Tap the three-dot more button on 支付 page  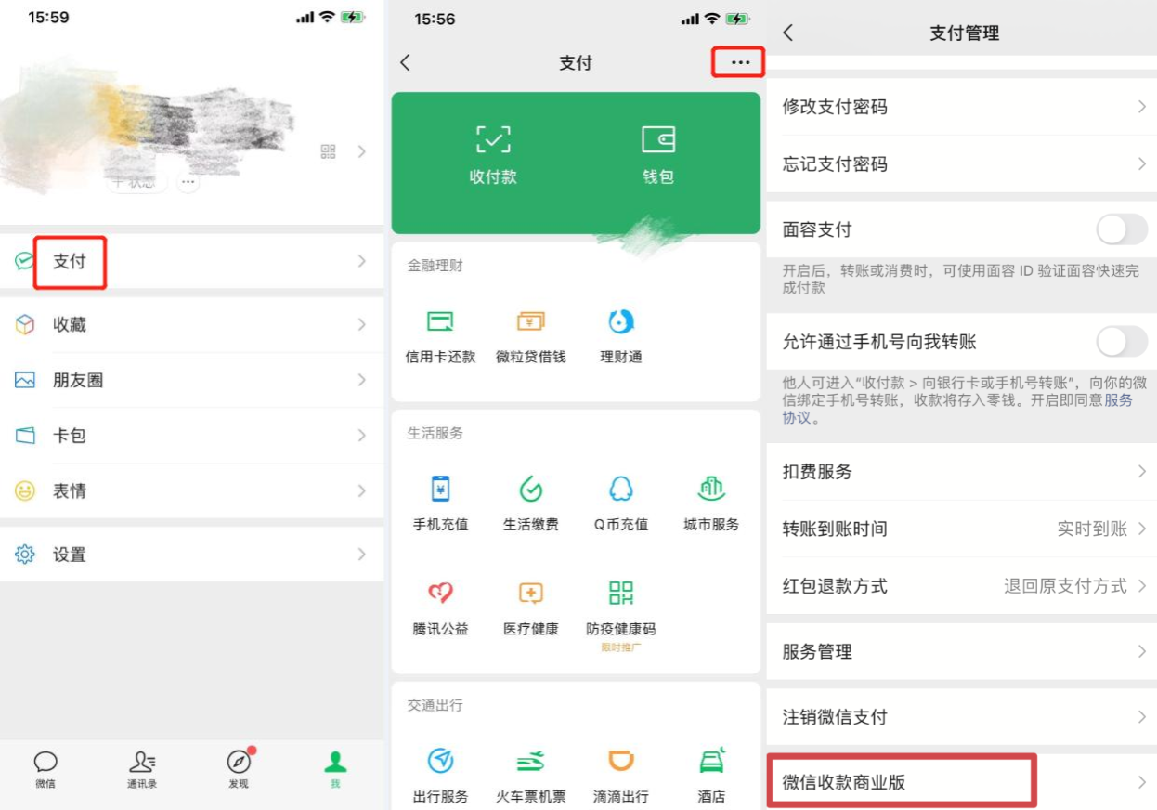pos(739,62)
